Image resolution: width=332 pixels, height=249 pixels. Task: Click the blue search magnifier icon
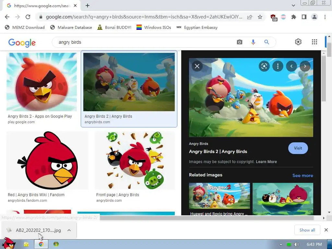pyautogui.click(x=267, y=42)
